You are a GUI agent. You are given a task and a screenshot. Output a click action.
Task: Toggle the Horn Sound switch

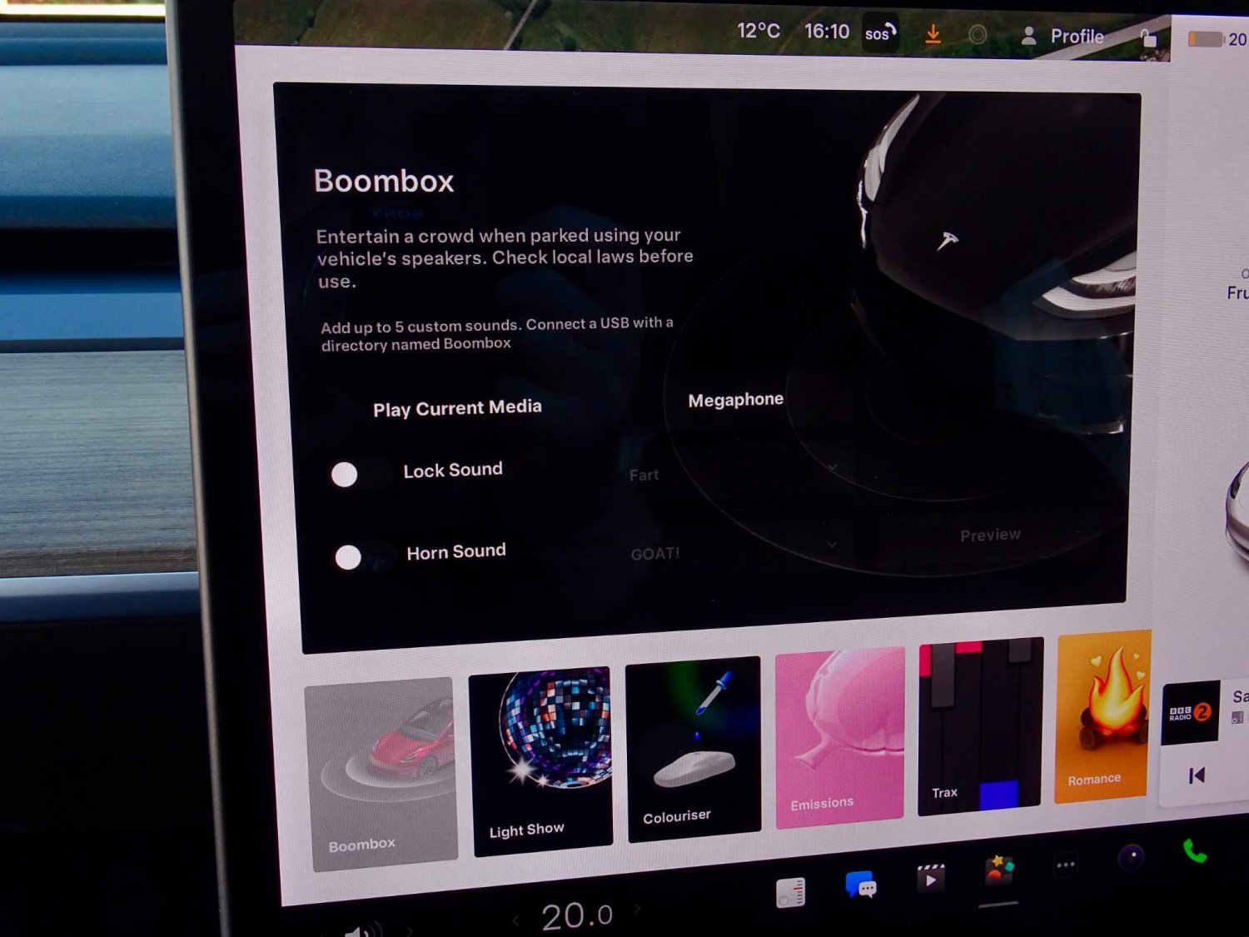[363, 556]
